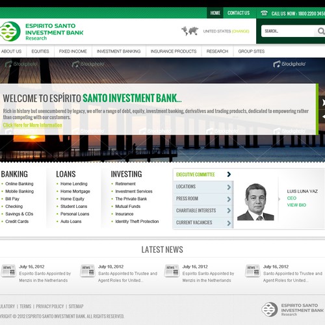Open the Identity Theft Protection link
The width and height of the screenshot is (325, 325).
pos(137,222)
